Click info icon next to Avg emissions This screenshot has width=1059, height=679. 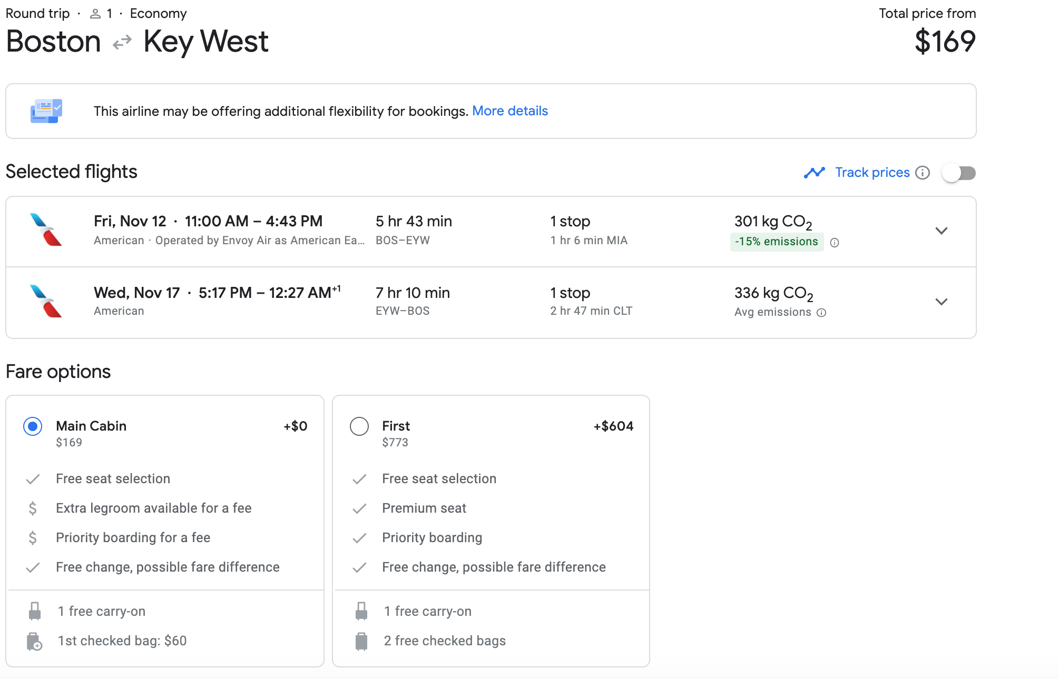pyautogui.click(x=821, y=313)
